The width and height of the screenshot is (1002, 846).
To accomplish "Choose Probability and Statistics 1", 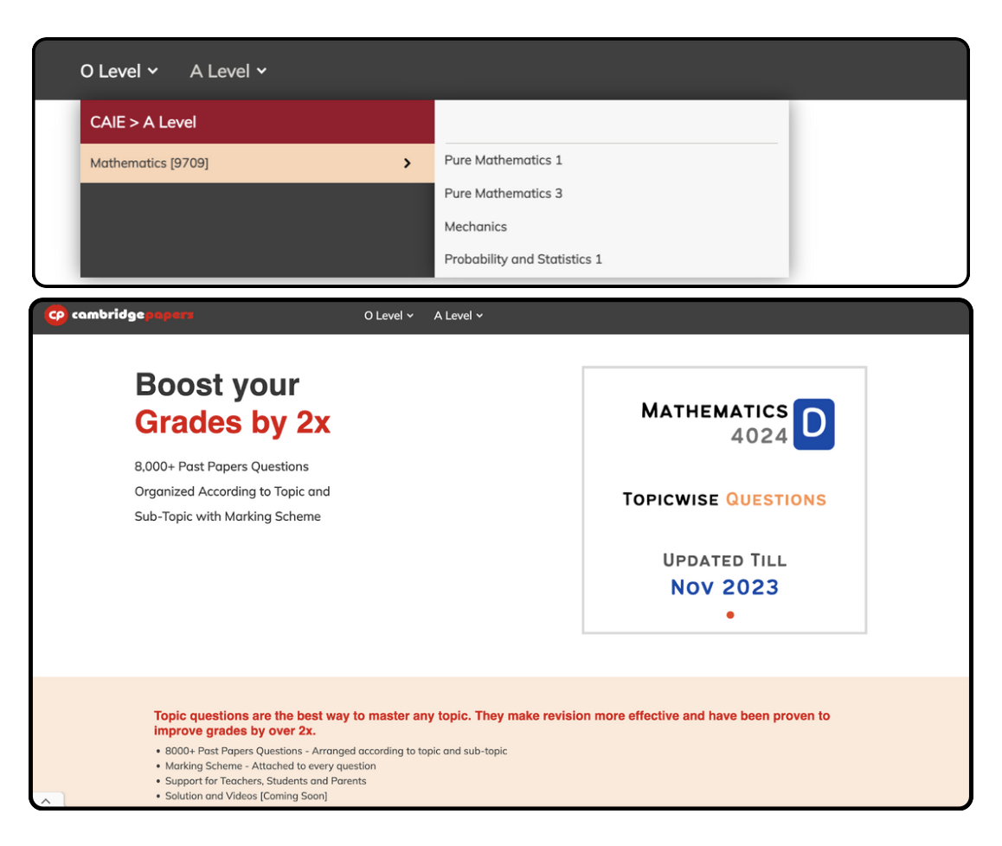I will (523, 260).
